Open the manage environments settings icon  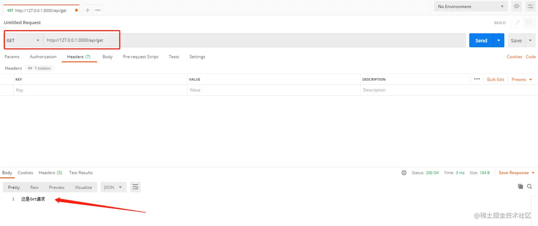[530, 6]
